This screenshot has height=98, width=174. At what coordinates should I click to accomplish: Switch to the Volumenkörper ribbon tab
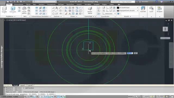(18, 4)
